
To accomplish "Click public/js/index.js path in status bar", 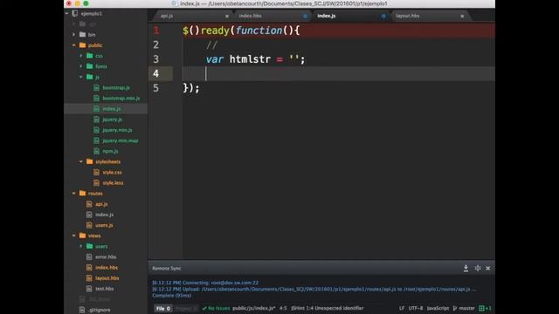I will tap(254, 308).
